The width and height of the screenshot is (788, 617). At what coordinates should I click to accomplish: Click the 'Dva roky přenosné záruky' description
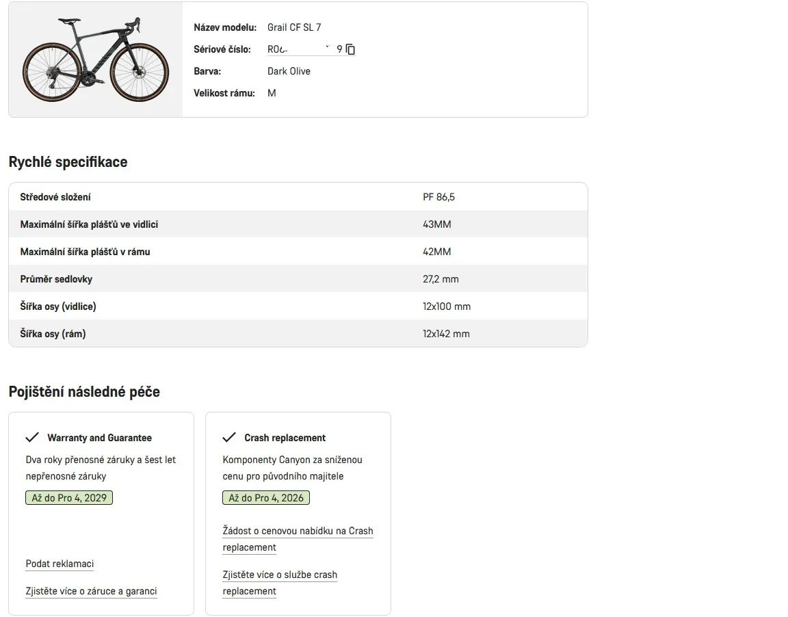(x=101, y=468)
